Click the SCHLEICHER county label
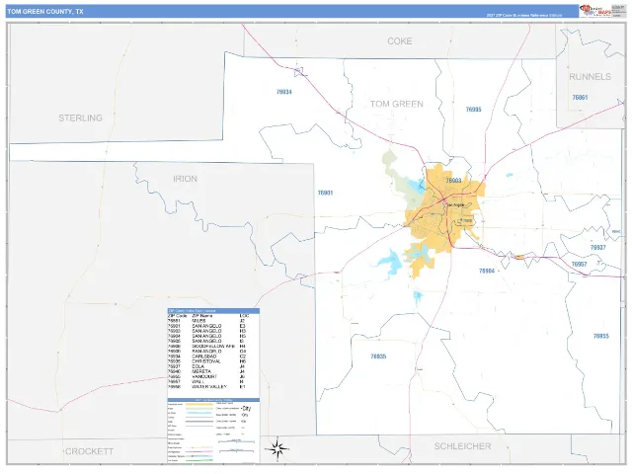 pos(462,446)
